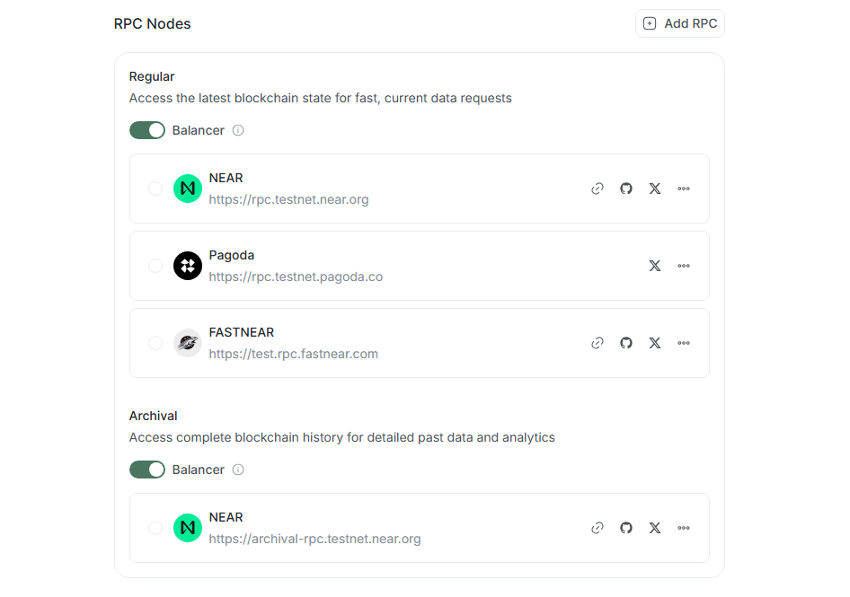Click the website link icon for archival NEAR
This screenshot has width=850, height=597.
click(x=598, y=528)
